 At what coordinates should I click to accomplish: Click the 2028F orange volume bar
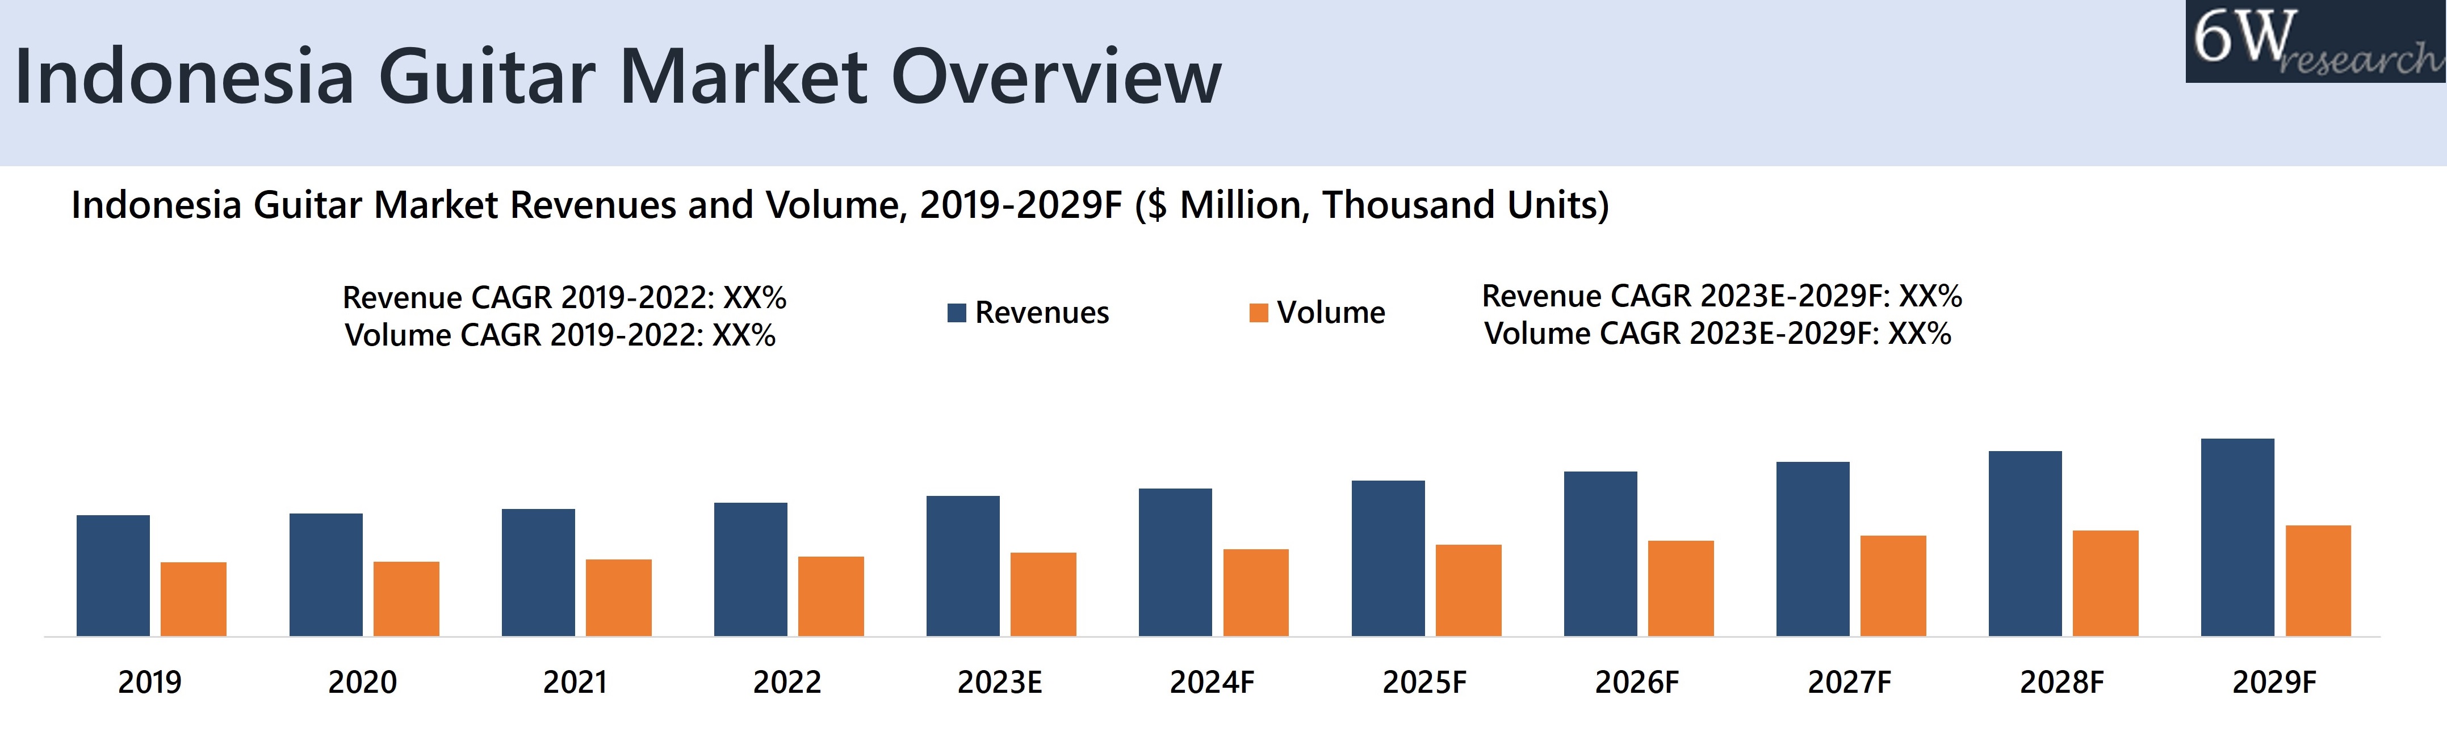click(2106, 583)
